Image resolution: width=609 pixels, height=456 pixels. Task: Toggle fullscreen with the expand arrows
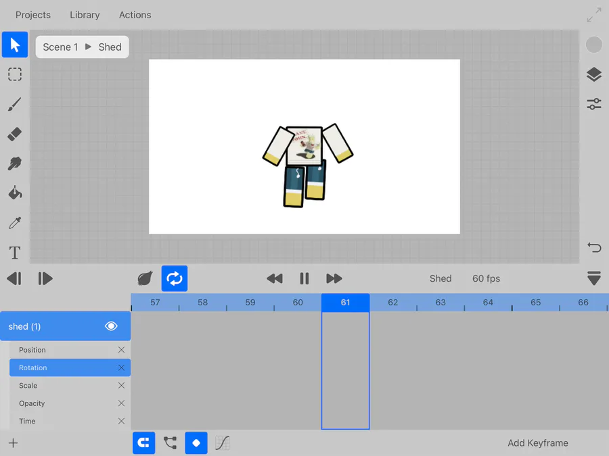594,15
